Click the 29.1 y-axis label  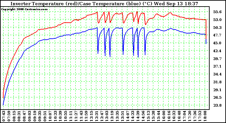pyautogui.click(x=217, y=90)
